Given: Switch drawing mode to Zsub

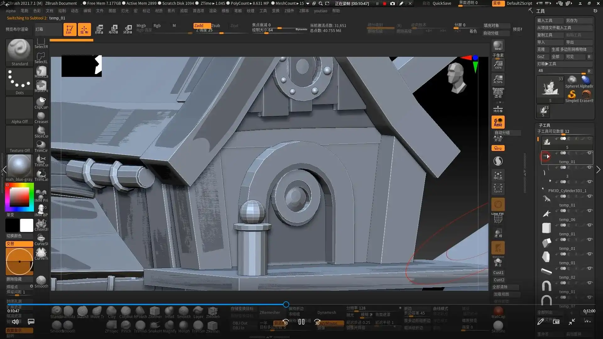Looking at the screenshot, I should click(216, 25).
